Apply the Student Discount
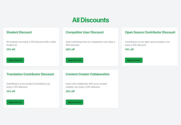Screen dimensions: 181x125 tap(15, 60)
